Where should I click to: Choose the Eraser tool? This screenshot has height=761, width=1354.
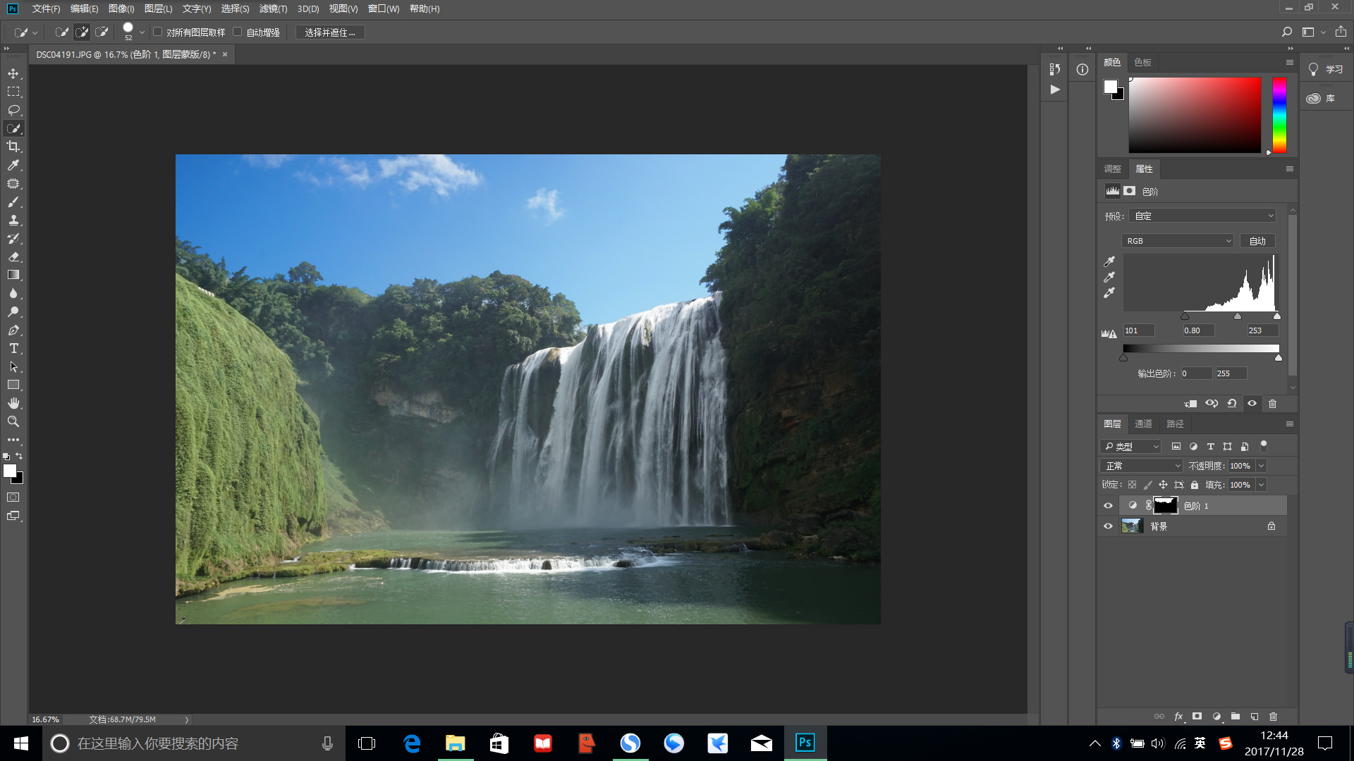(13, 256)
